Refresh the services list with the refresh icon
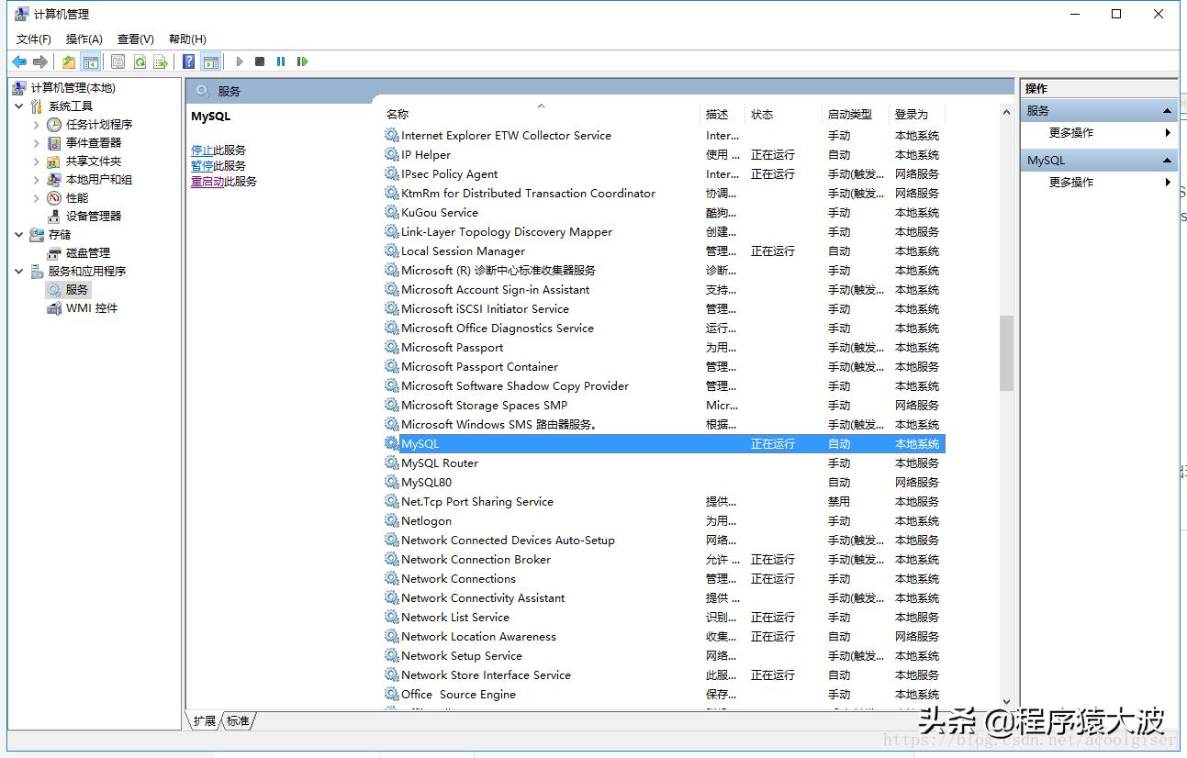The width and height of the screenshot is (1187, 758). 140,61
